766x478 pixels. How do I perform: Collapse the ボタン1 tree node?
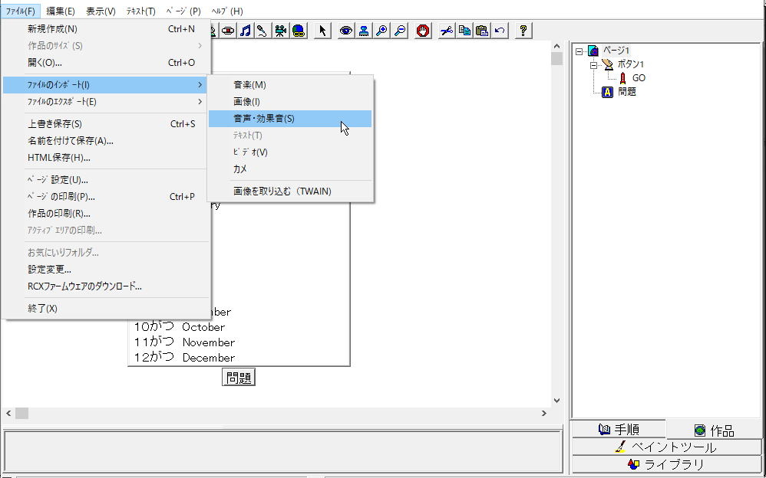coord(593,64)
